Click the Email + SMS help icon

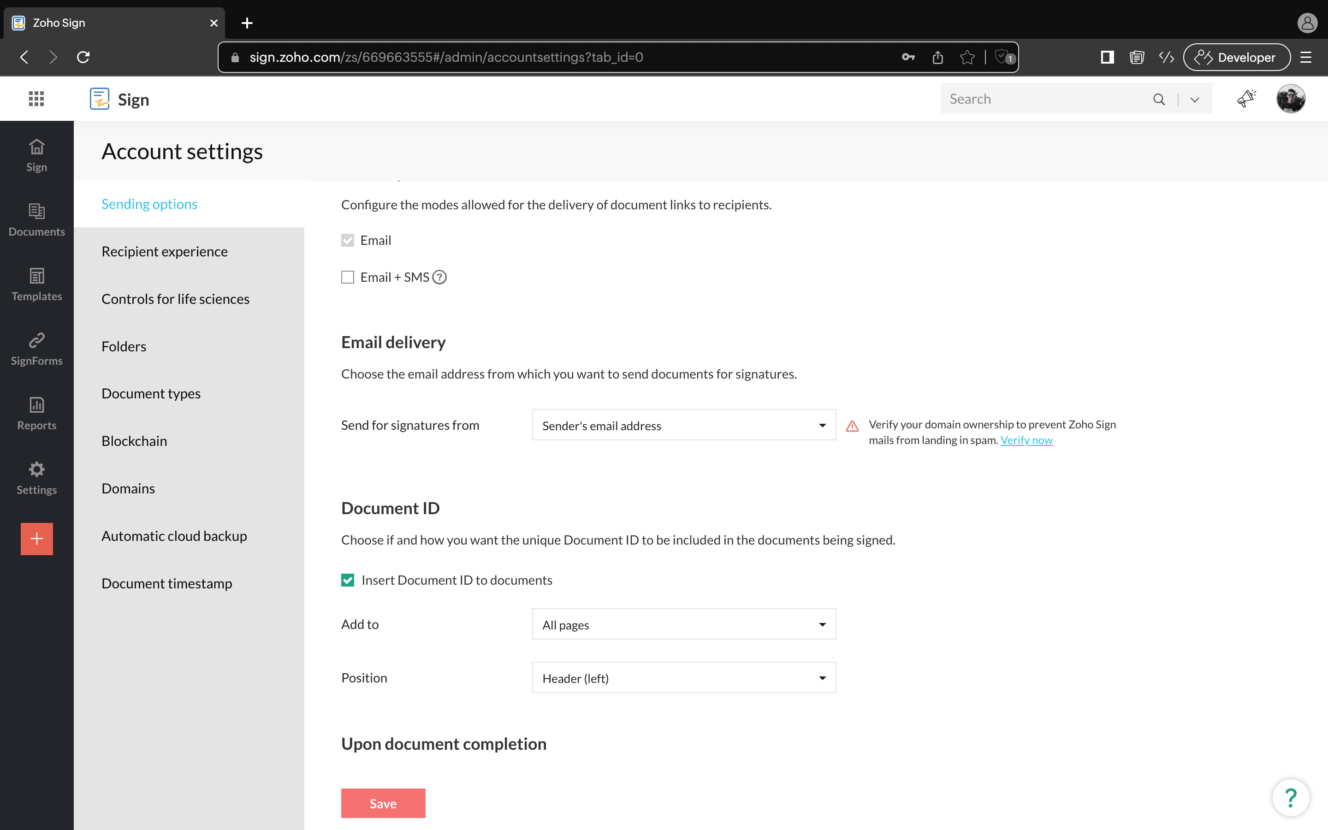point(439,277)
